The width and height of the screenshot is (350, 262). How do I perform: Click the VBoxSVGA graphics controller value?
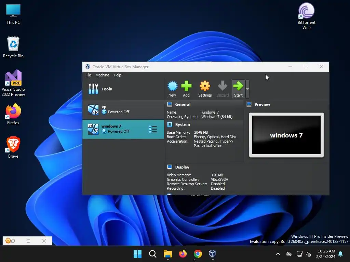tap(219, 179)
